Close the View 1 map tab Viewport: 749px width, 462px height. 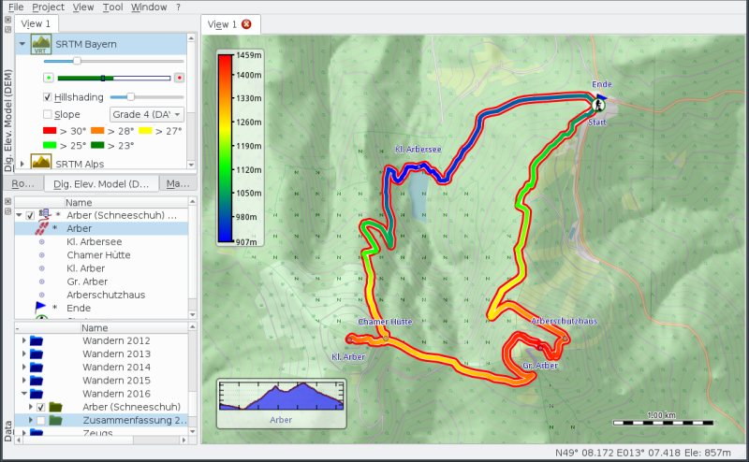pyautogui.click(x=246, y=24)
